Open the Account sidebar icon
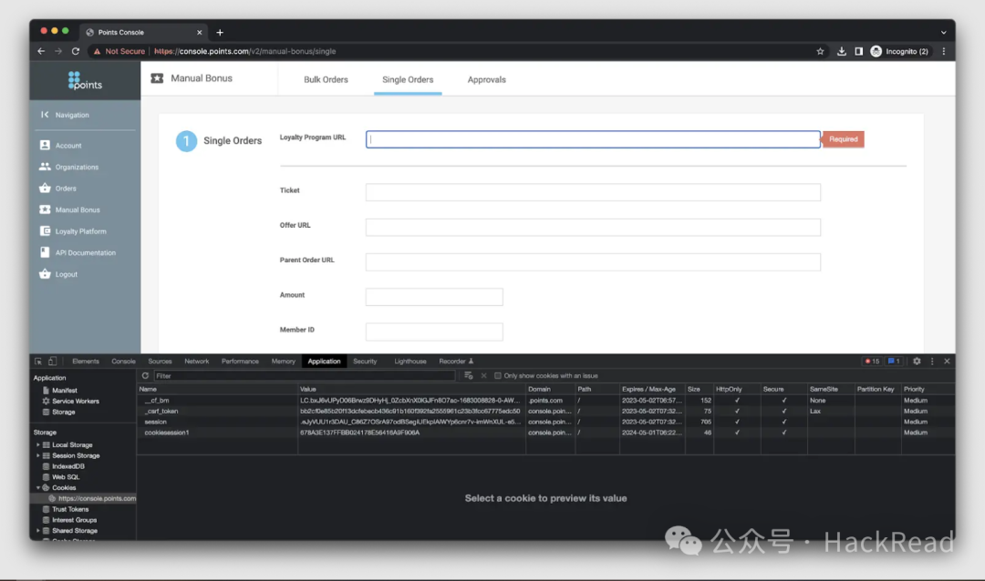This screenshot has height=581, width=985. 45,145
